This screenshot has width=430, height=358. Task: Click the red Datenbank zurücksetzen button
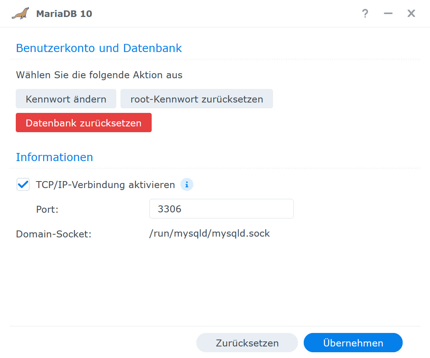click(x=84, y=123)
